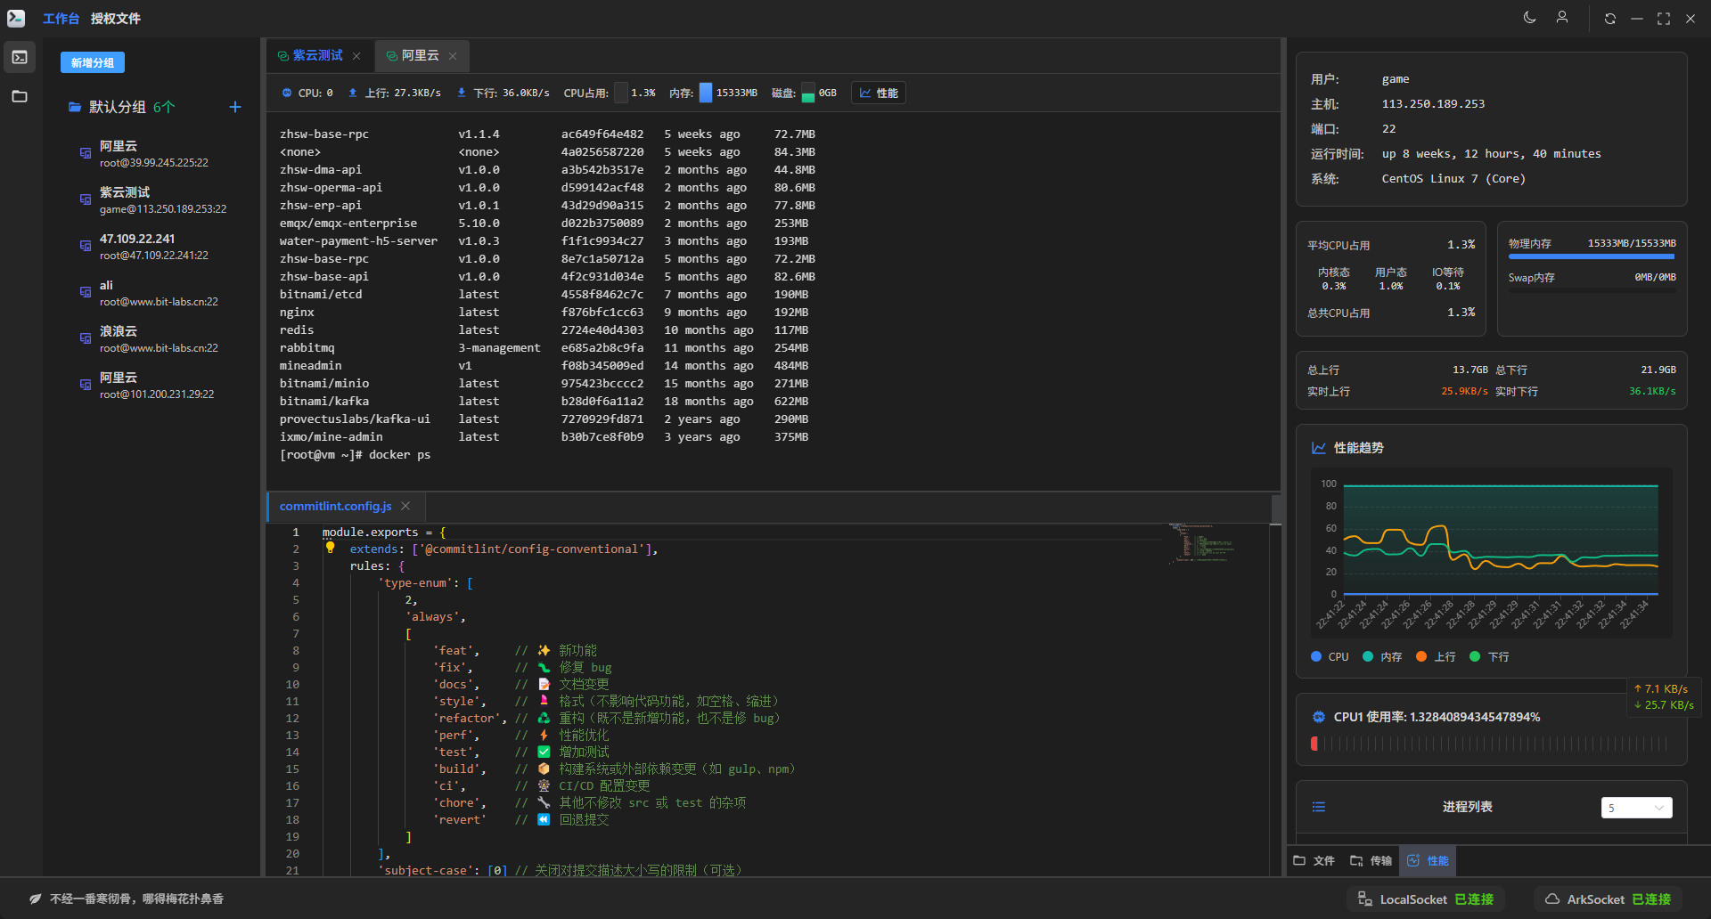This screenshot has height=919, width=1711.
Task: Click the 性能 button in status toolbar
Action: click(879, 93)
